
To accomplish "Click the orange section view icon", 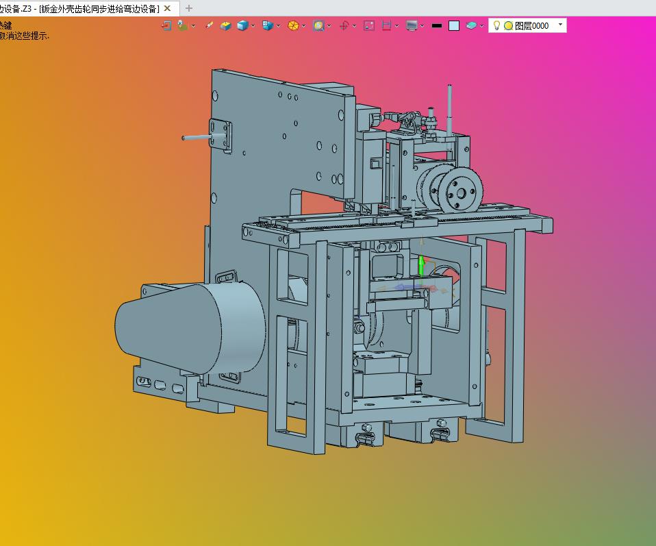I will [293, 26].
